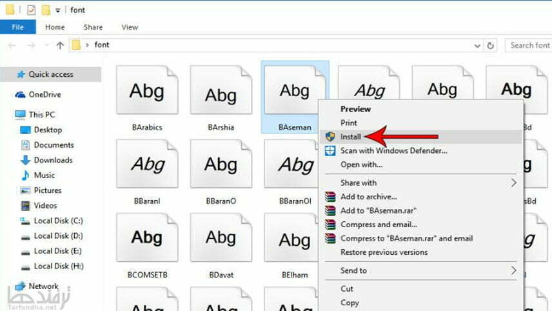Select Compress to "BAseman.rar" and email

click(421, 239)
